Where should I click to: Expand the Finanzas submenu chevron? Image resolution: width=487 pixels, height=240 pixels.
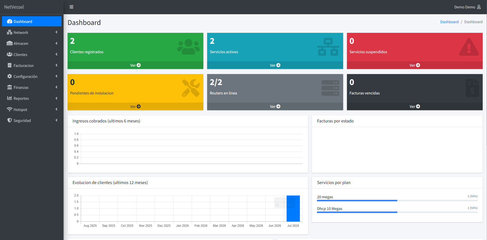point(56,87)
